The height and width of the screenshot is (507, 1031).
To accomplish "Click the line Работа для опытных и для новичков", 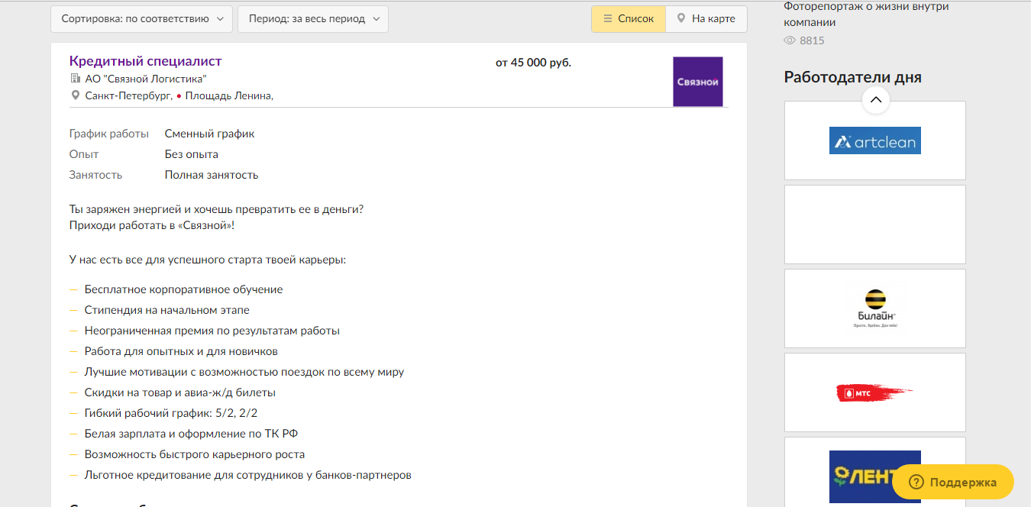I will point(181,351).
